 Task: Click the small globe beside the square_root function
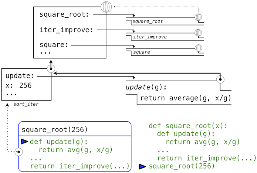pyautogui.click(x=199, y=17)
